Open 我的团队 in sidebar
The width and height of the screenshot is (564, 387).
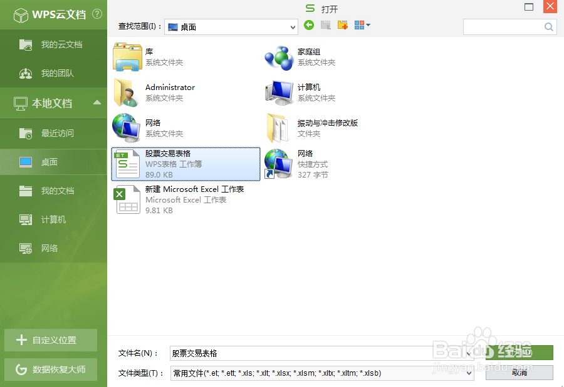54,73
